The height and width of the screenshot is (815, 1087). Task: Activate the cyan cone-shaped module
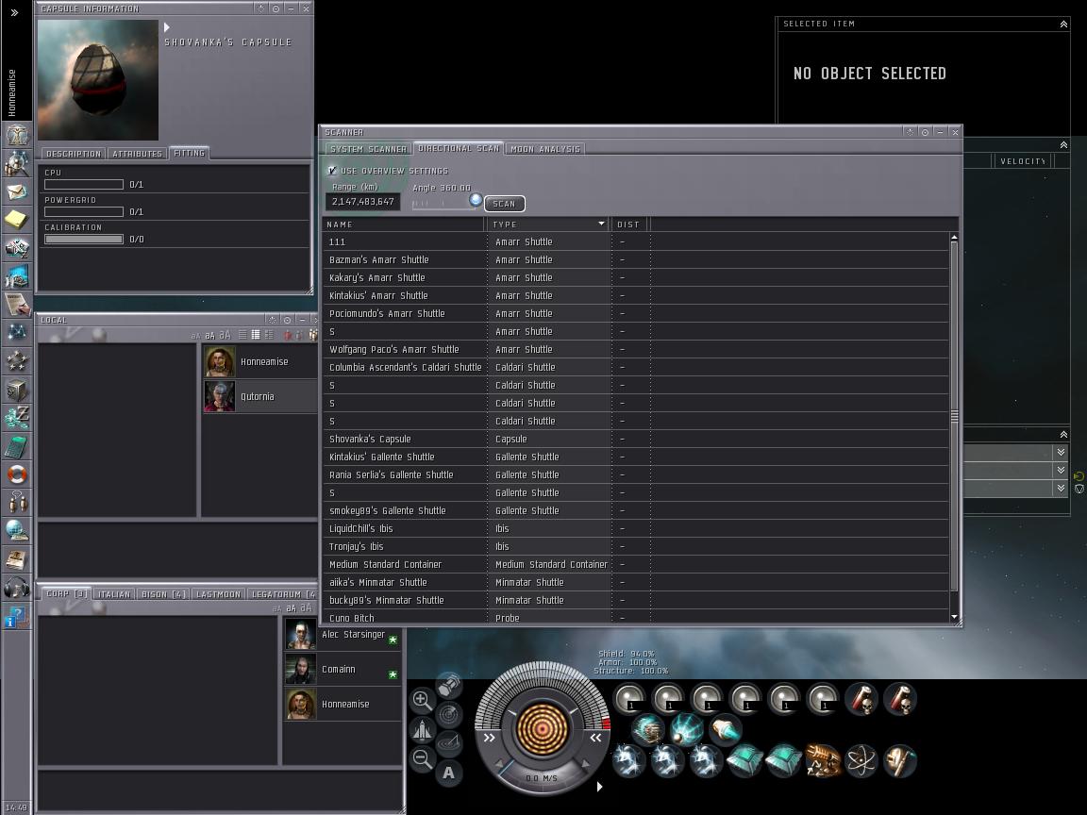(x=726, y=729)
